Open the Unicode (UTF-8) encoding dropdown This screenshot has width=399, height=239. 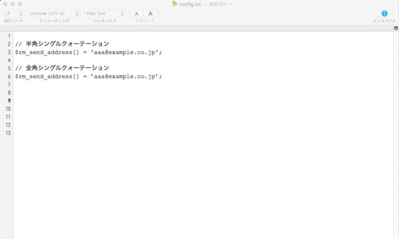tap(54, 13)
